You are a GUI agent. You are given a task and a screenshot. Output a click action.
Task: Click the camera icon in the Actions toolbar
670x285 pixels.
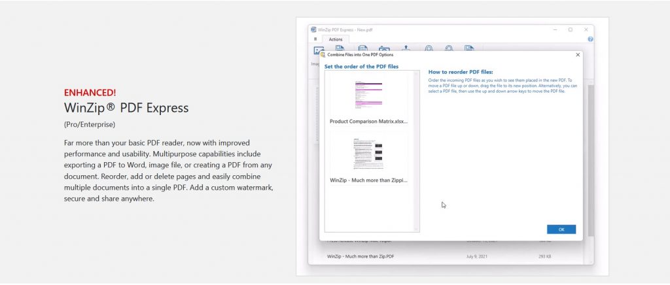[x=384, y=48]
